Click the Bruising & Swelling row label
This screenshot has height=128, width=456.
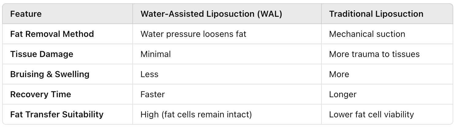click(x=50, y=74)
